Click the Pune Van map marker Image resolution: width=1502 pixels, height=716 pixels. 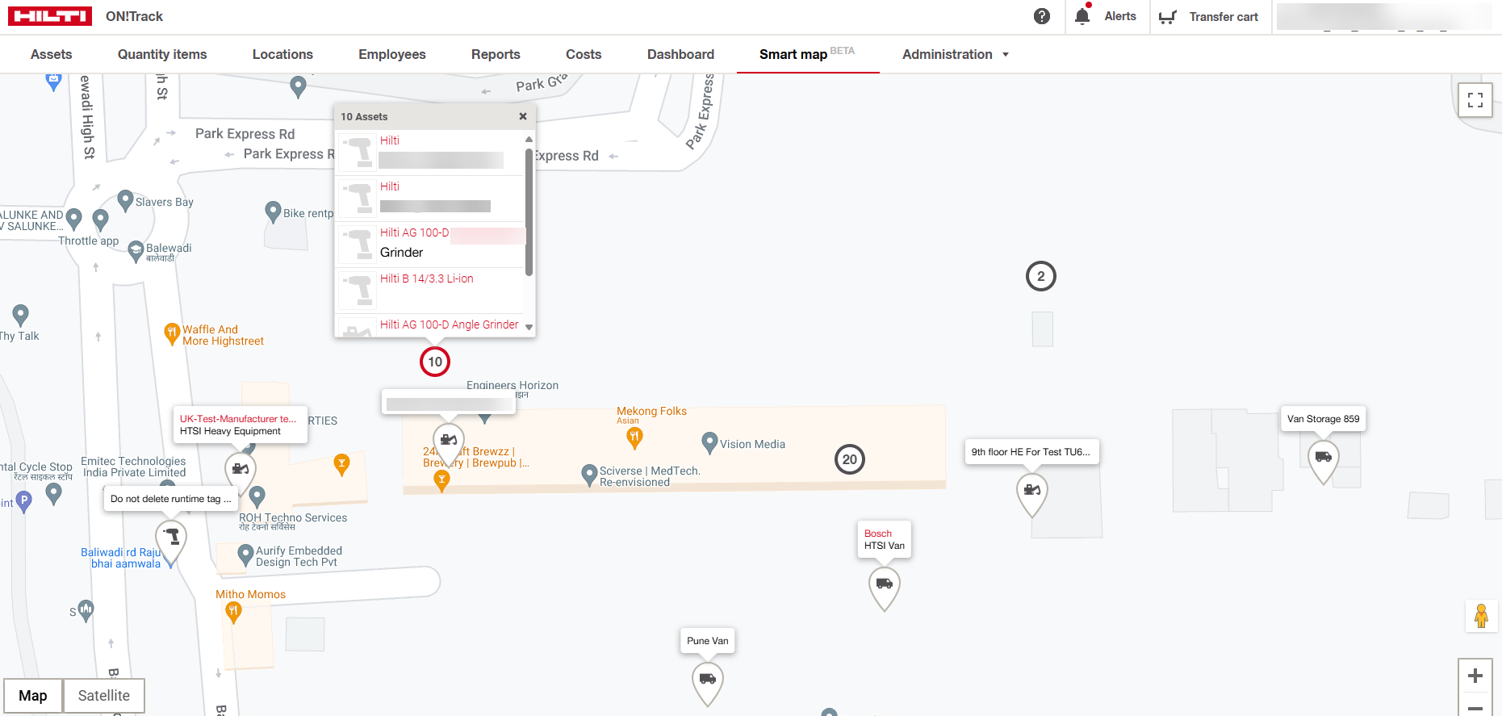click(x=707, y=680)
